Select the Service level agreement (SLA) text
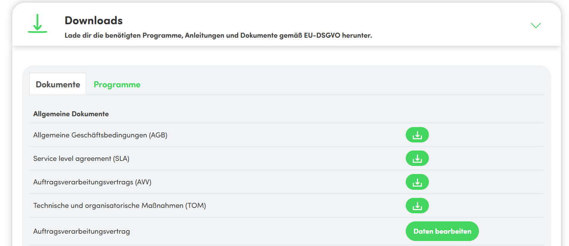569x246 pixels. (81, 159)
